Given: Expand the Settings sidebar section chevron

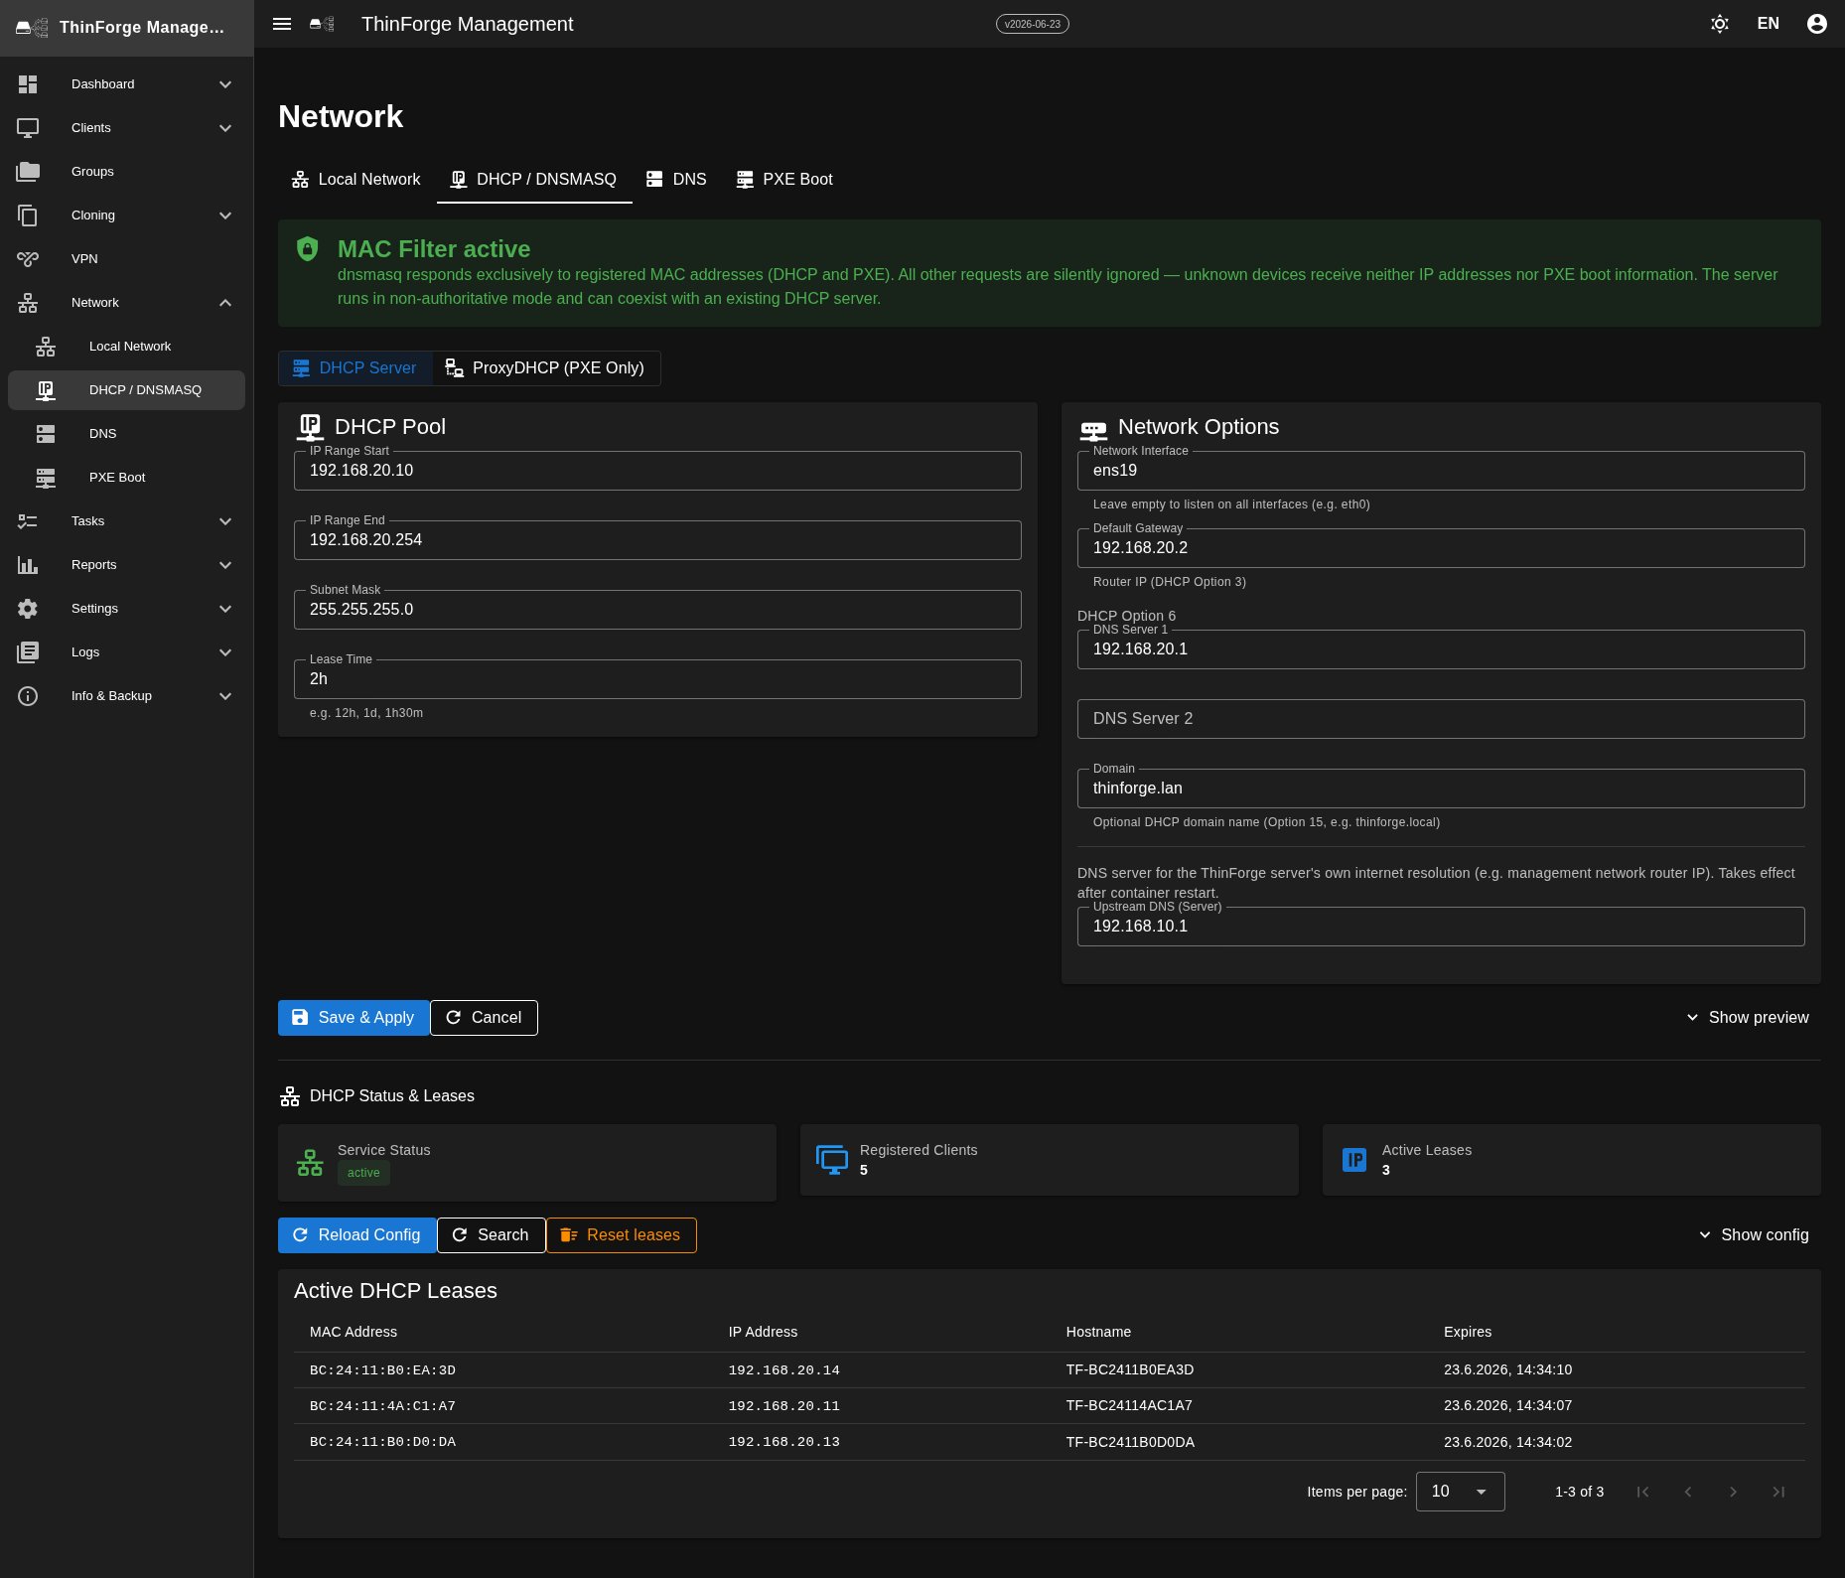Looking at the screenshot, I should point(225,609).
